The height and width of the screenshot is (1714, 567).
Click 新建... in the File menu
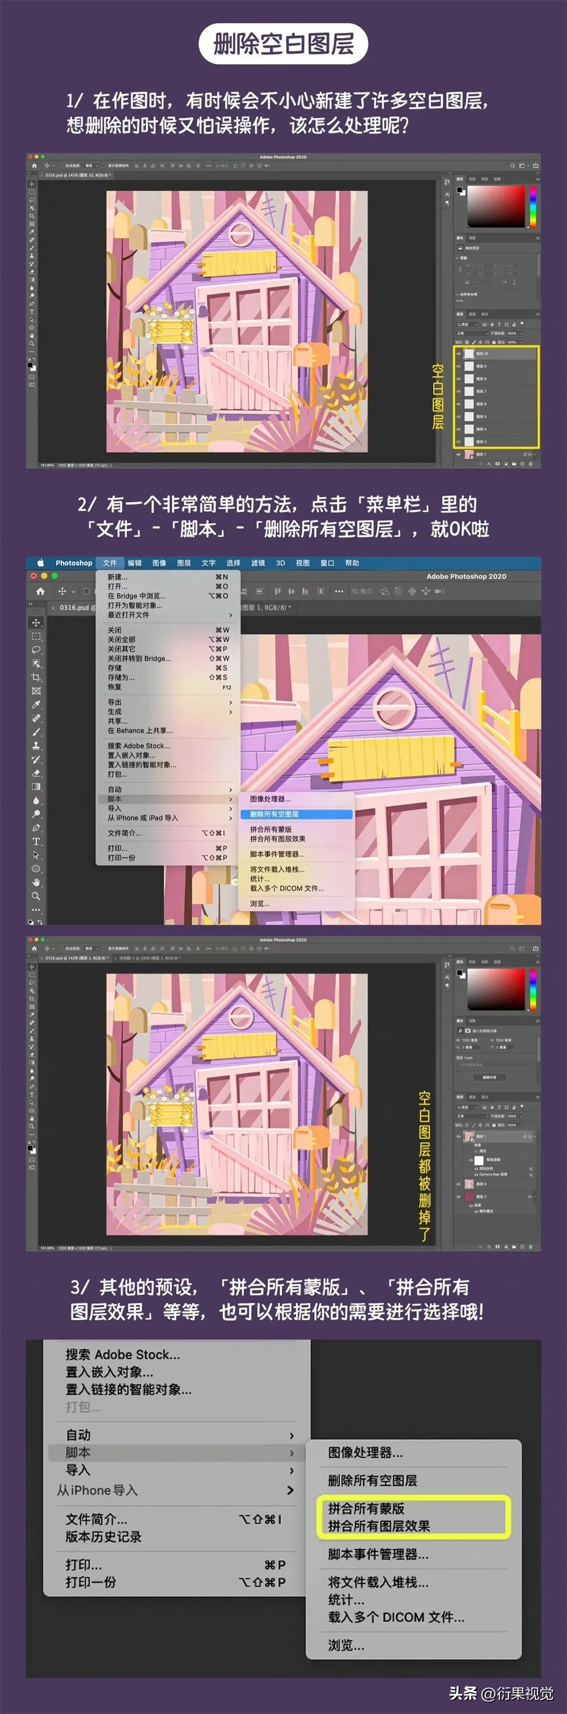click(118, 578)
